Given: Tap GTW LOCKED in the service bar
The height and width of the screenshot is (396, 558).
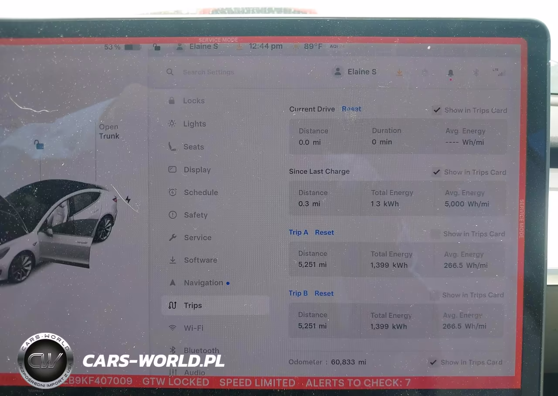Looking at the screenshot, I should click(x=176, y=382).
